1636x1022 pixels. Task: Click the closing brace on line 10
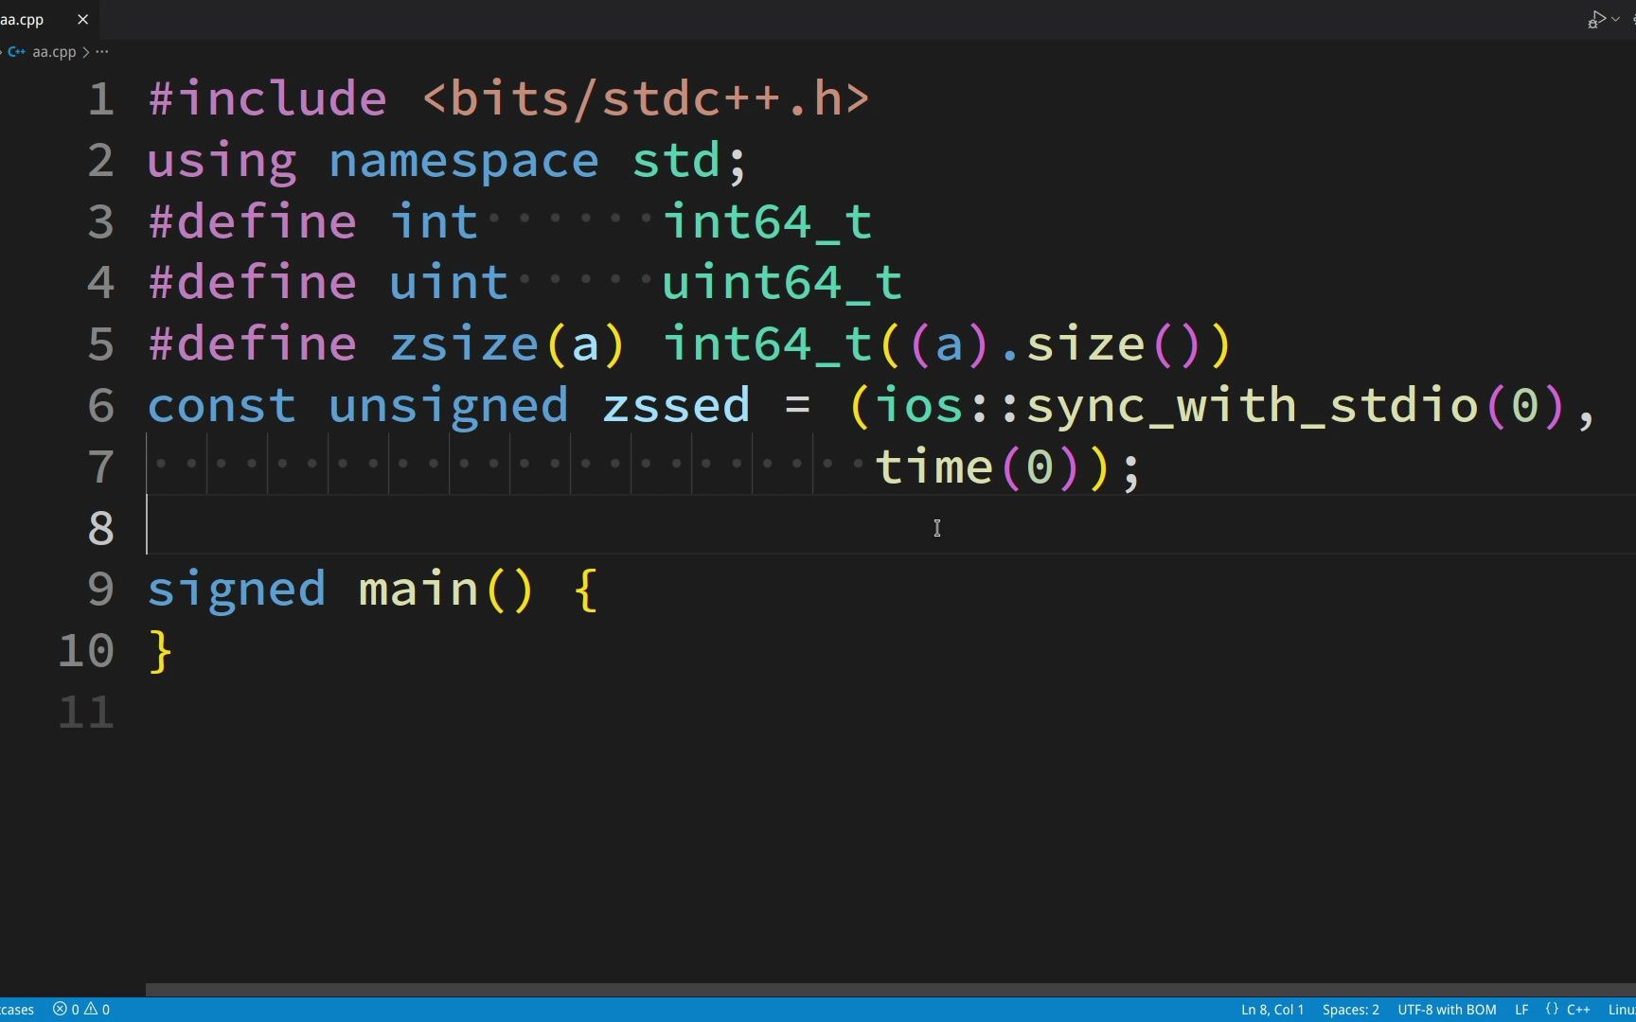[x=161, y=651]
